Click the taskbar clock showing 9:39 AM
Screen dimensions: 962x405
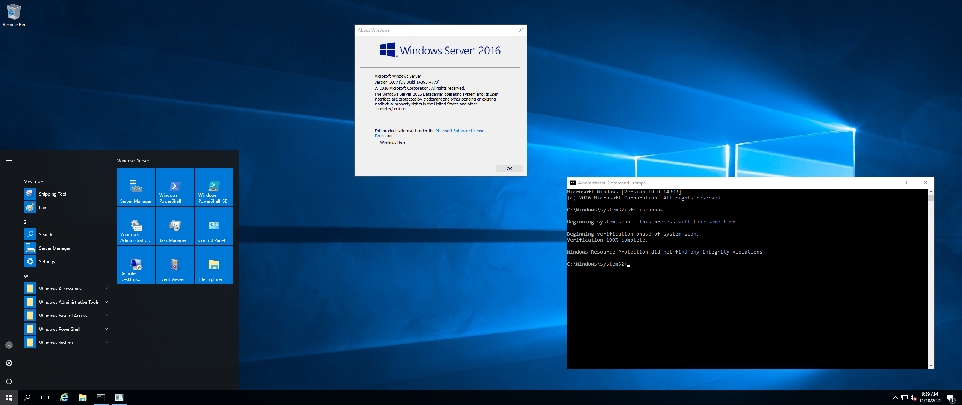(x=930, y=397)
